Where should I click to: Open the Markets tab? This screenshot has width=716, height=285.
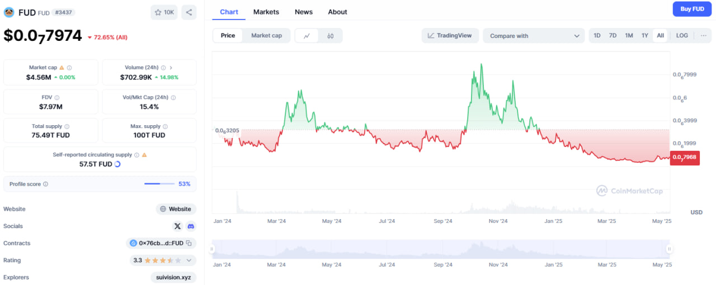click(266, 12)
